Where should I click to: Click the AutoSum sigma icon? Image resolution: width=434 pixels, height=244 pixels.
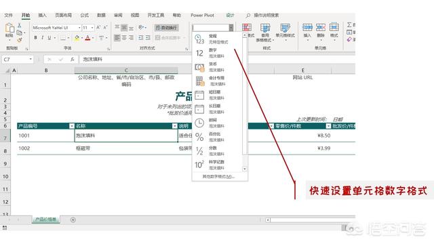(x=349, y=25)
